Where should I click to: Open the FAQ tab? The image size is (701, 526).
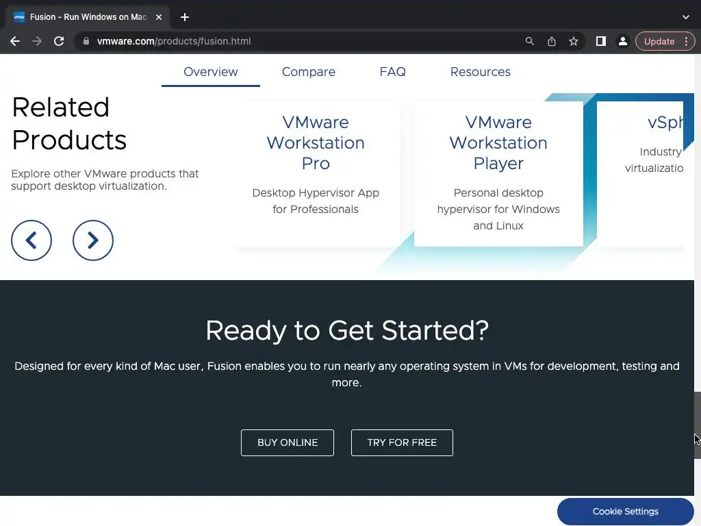(392, 72)
